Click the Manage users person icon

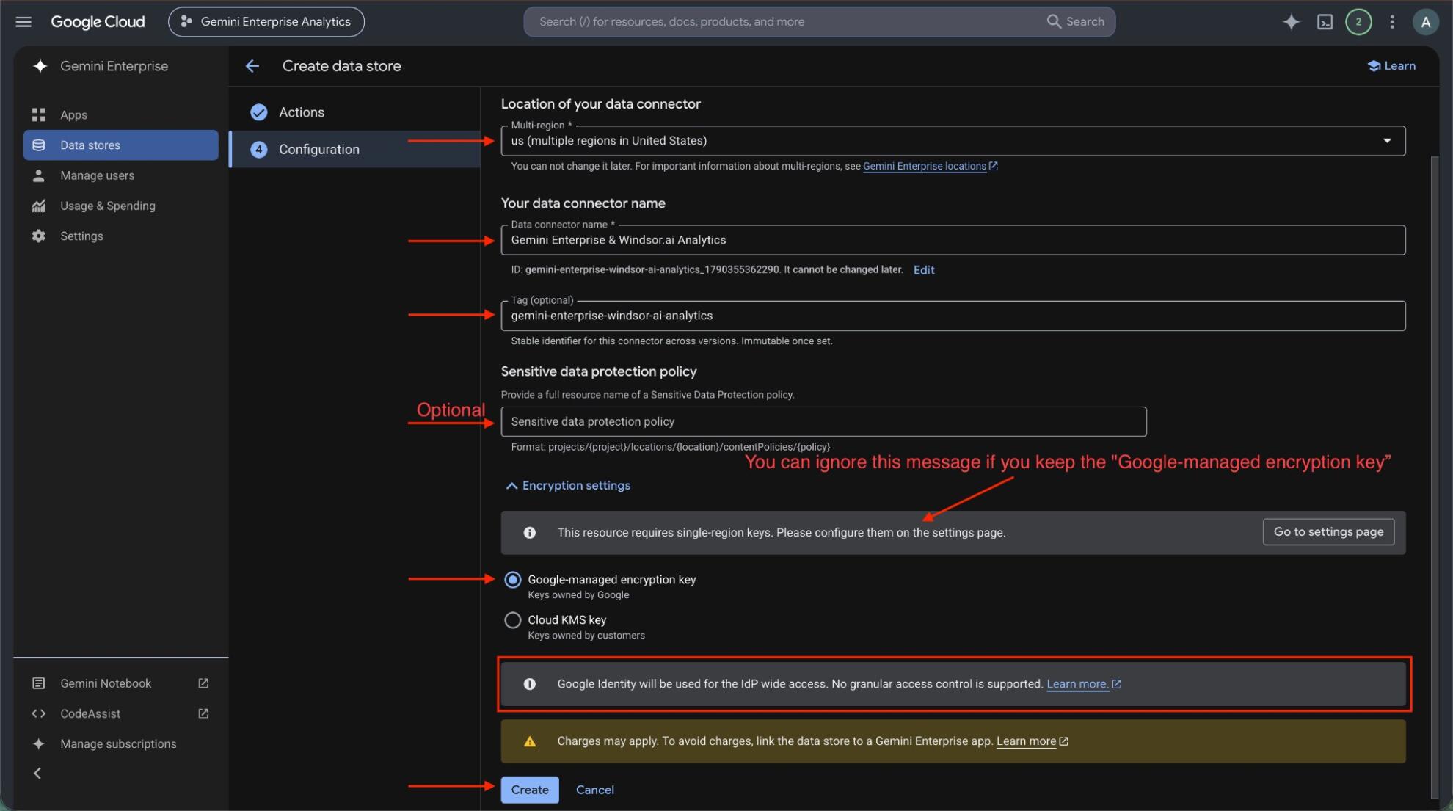click(x=39, y=175)
